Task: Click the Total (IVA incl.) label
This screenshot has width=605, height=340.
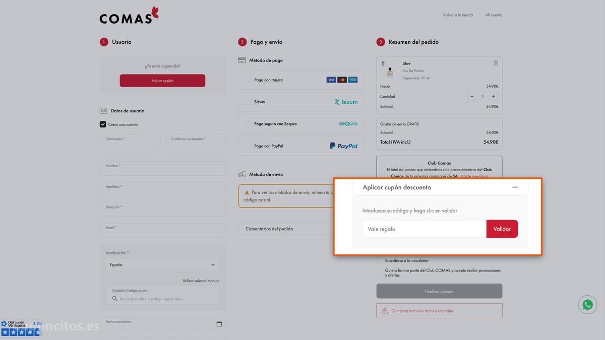Action: coord(395,142)
